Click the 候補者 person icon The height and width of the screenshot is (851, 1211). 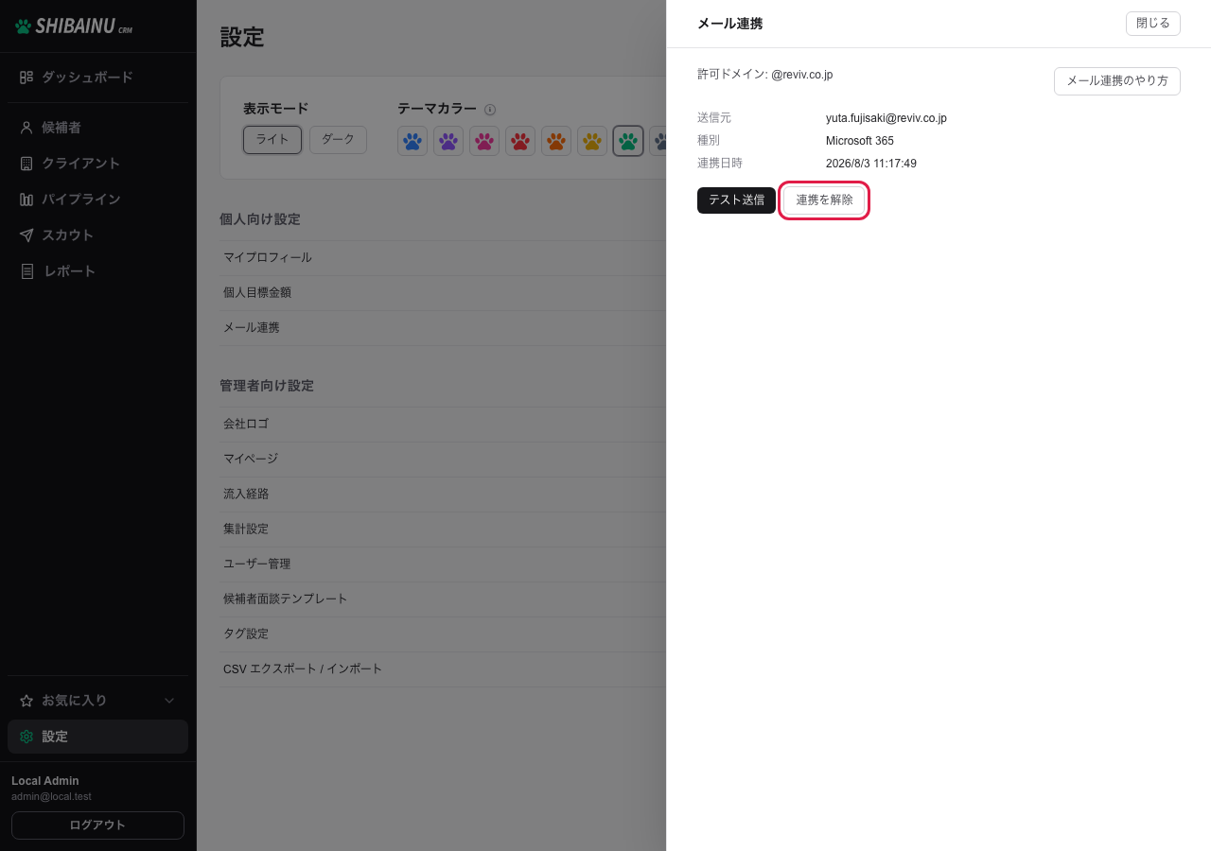click(x=26, y=128)
